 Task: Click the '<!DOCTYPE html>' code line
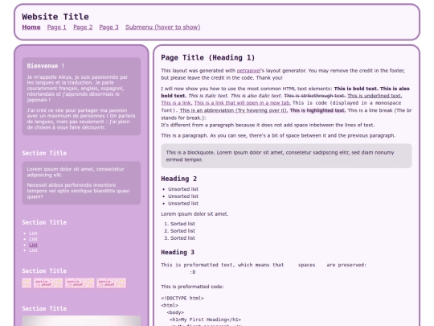(x=182, y=299)
